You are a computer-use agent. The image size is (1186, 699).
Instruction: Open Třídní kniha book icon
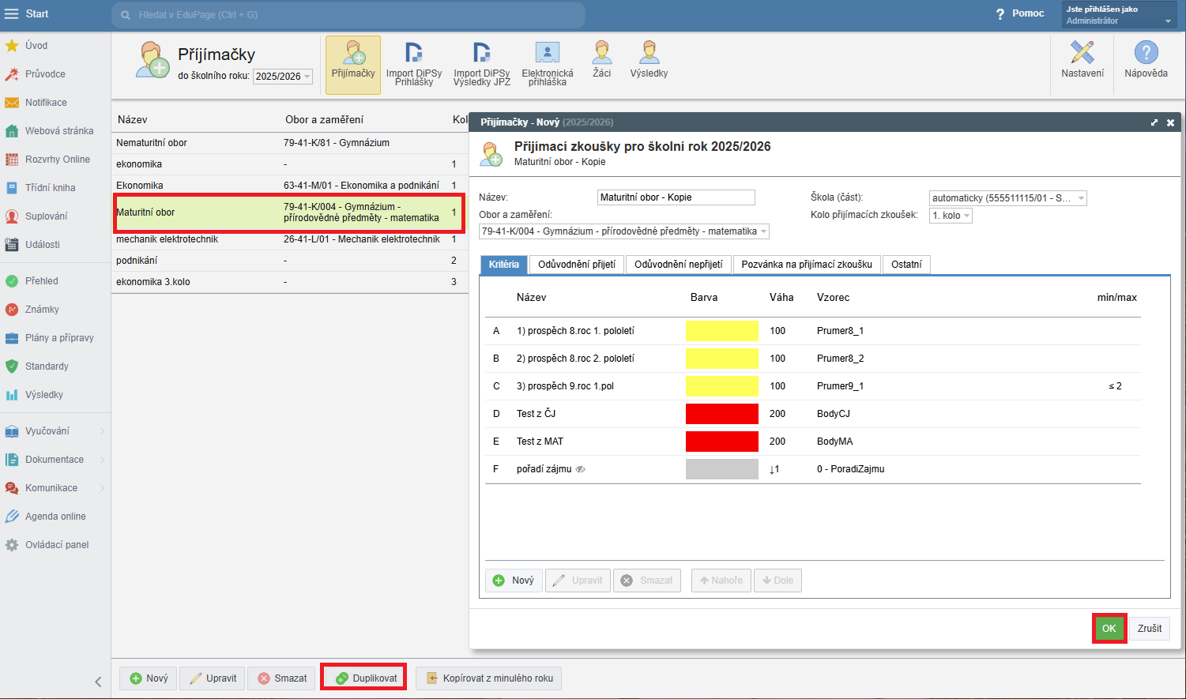coord(12,188)
